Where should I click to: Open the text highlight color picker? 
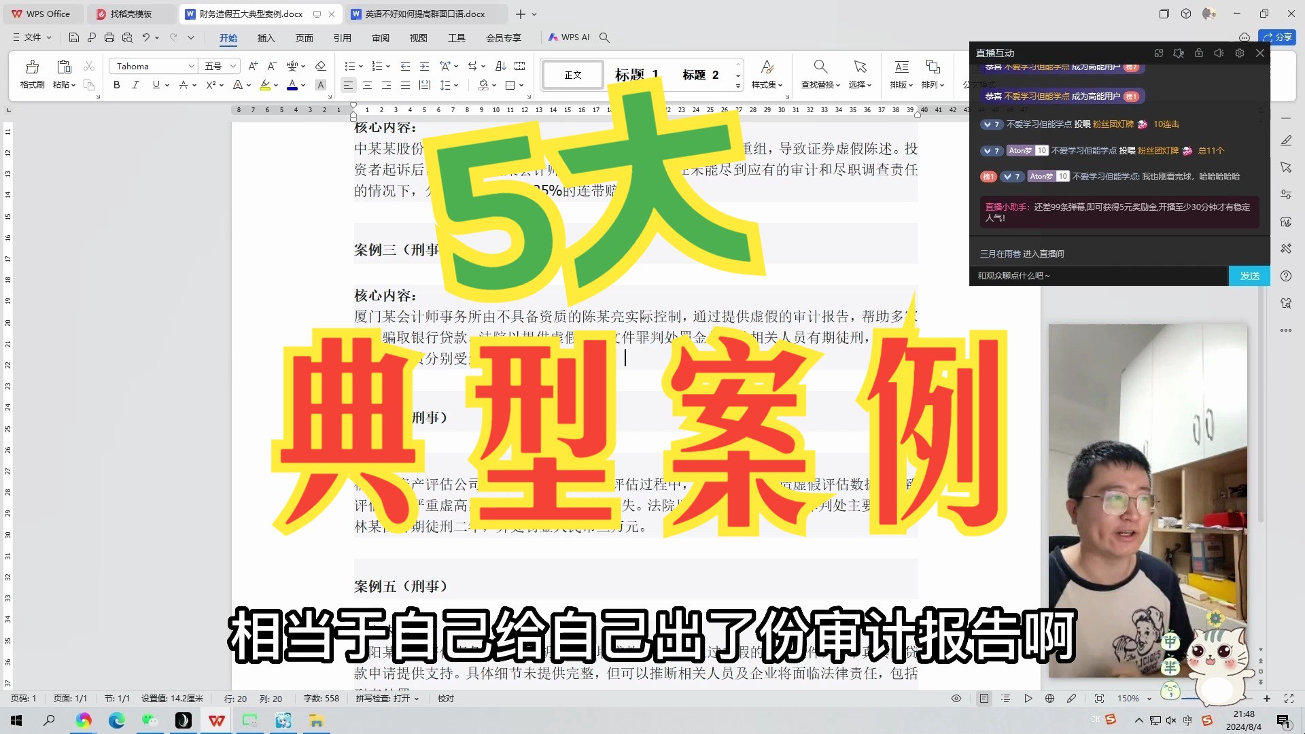click(265, 85)
